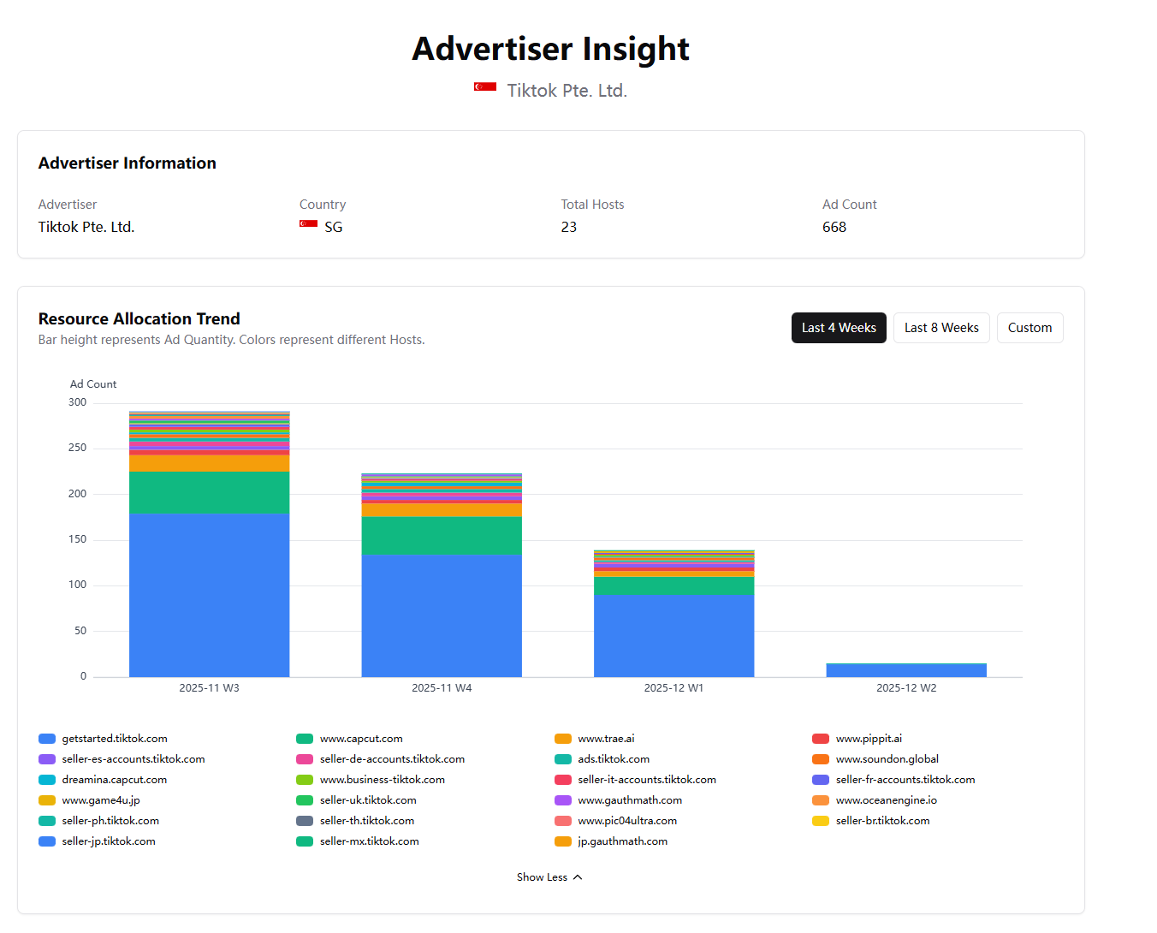Click the 2025-12 W1 x-axis label
Screen dimensions: 1157x933
point(674,688)
